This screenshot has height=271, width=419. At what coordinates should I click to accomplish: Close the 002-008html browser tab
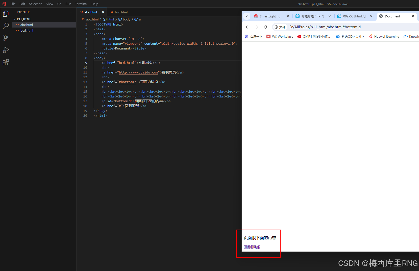[371, 16]
